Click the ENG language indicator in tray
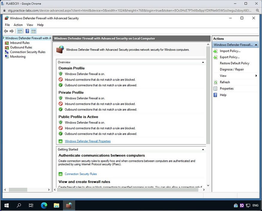The image size is (262, 211). 255,206
